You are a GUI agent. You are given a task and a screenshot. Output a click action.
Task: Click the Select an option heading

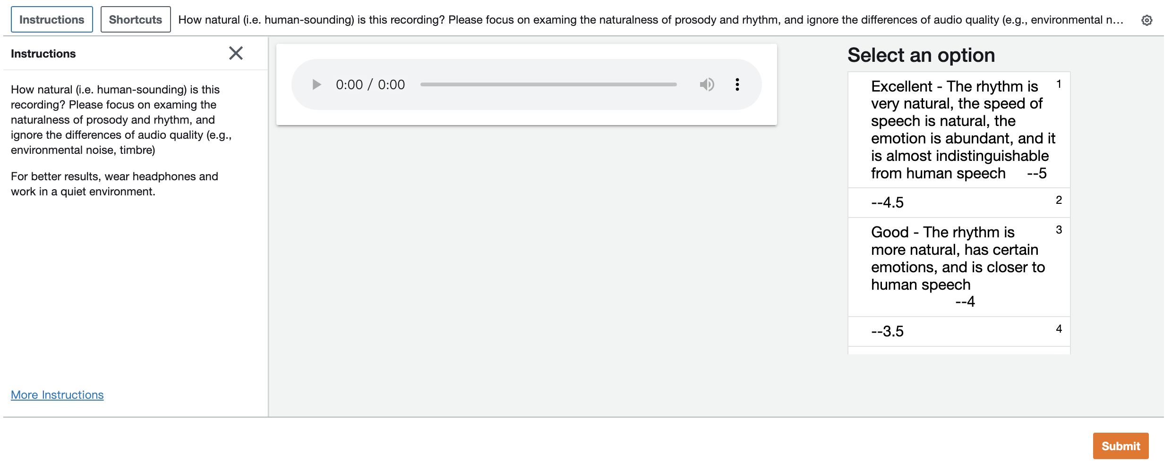pyautogui.click(x=921, y=55)
